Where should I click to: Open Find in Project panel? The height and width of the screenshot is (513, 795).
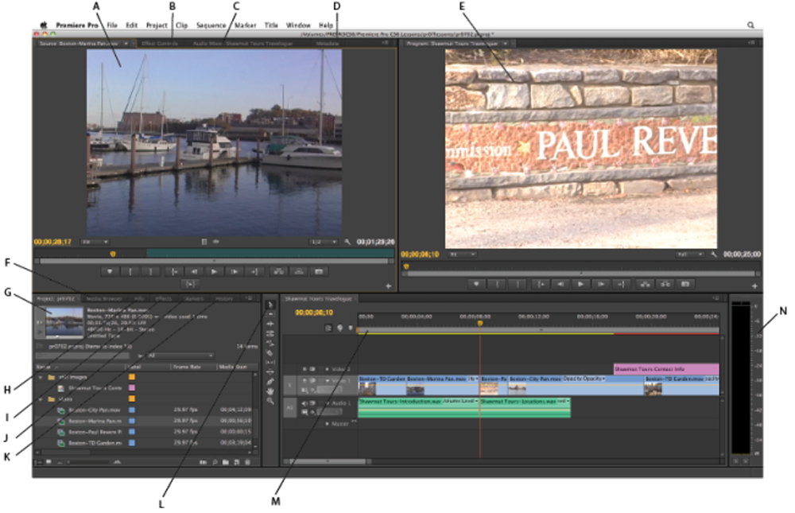(x=215, y=462)
